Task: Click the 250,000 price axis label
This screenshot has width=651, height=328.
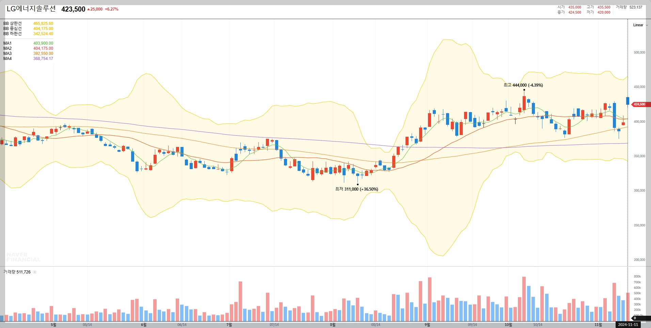Action: (639, 225)
